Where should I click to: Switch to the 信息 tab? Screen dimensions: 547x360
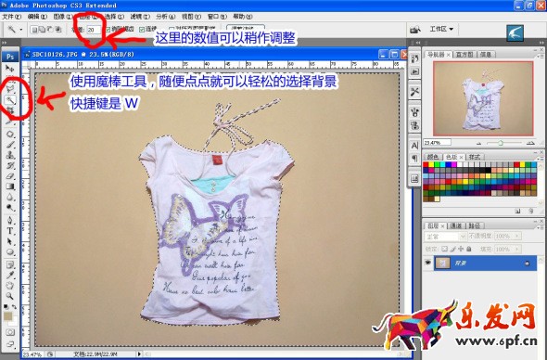point(486,55)
